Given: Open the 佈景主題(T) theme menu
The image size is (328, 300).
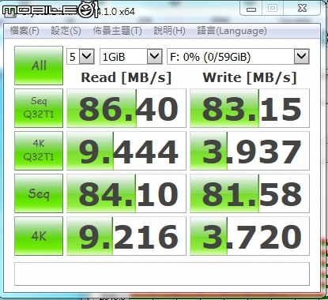Looking at the screenshot, I should [117, 31].
